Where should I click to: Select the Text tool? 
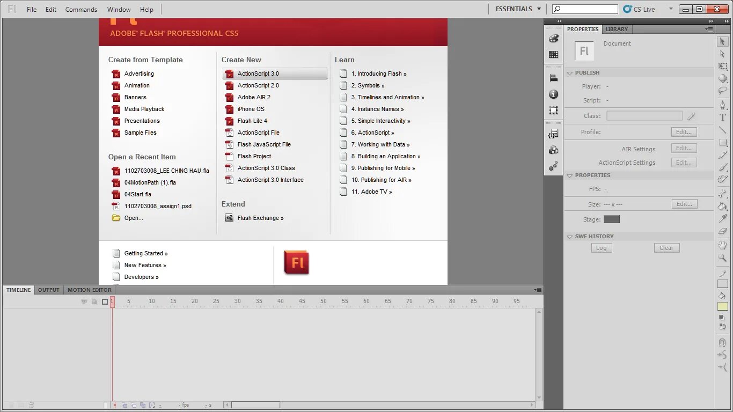point(723,117)
